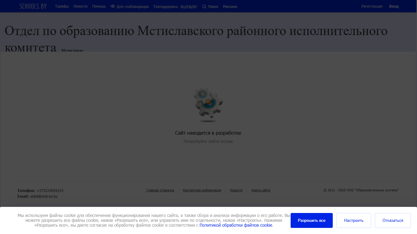Open Техподдержка in the top bar
Screen dimensions: 417x234
click(x=165, y=6)
